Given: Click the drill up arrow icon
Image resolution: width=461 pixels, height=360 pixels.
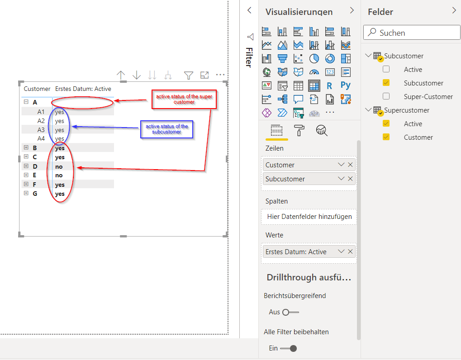Looking at the screenshot, I should click(x=121, y=75).
